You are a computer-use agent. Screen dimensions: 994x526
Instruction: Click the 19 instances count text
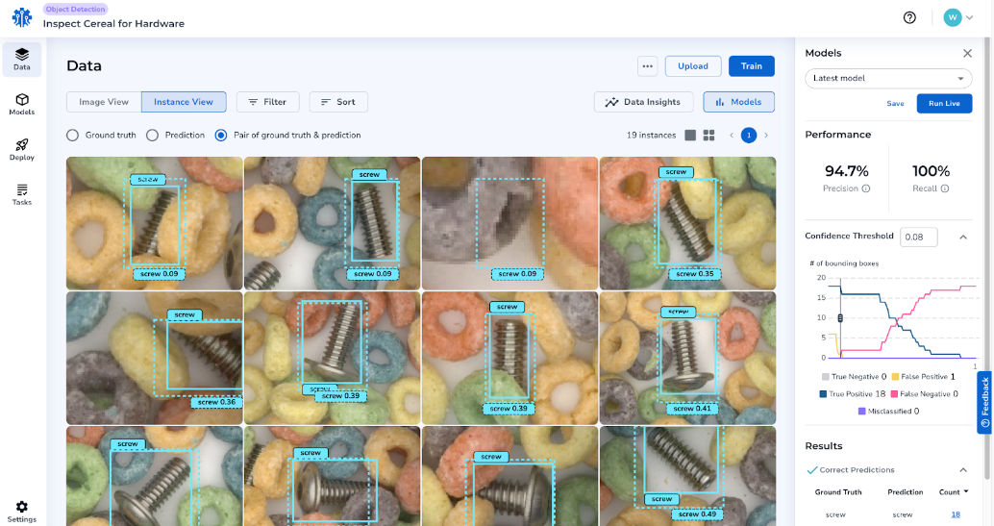pyautogui.click(x=651, y=136)
